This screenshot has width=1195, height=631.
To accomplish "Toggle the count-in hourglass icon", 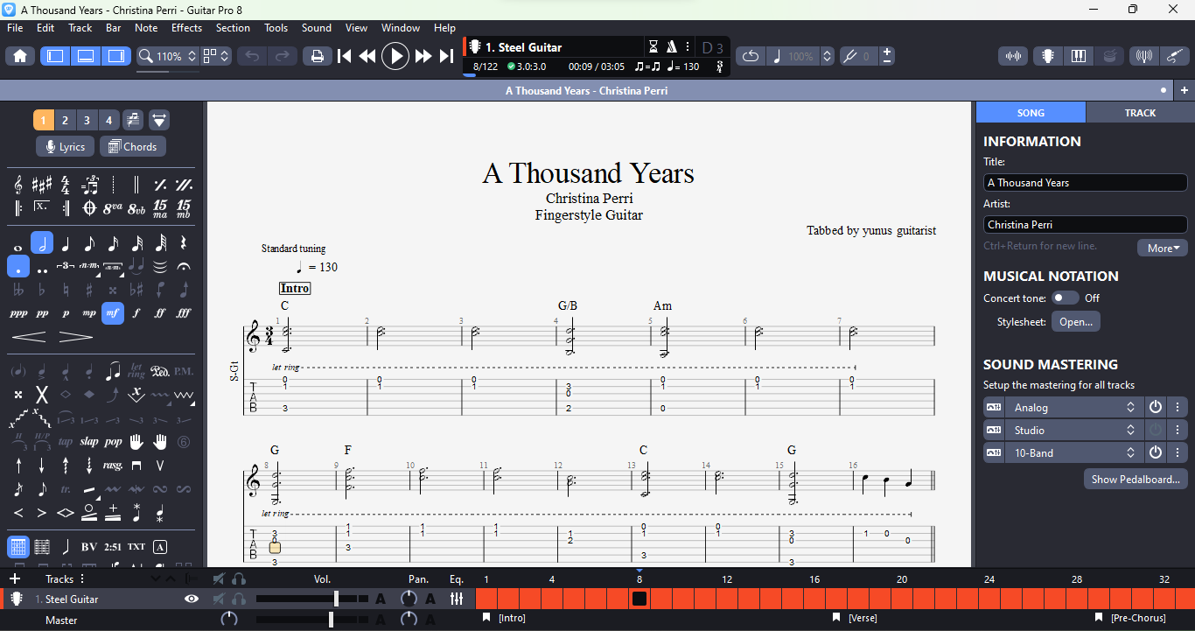I will pyautogui.click(x=653, y=46).
